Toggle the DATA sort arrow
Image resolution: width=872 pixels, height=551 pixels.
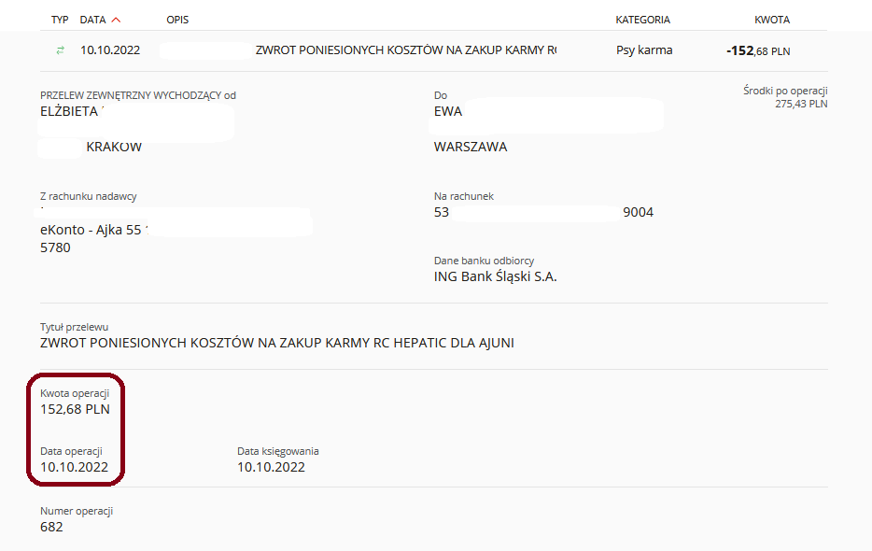pyautogui.click(x=116, y=20)
